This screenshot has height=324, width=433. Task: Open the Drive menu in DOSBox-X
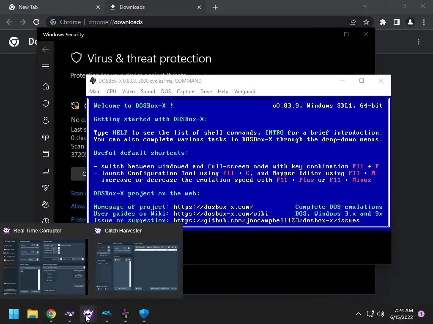point(206,92)
